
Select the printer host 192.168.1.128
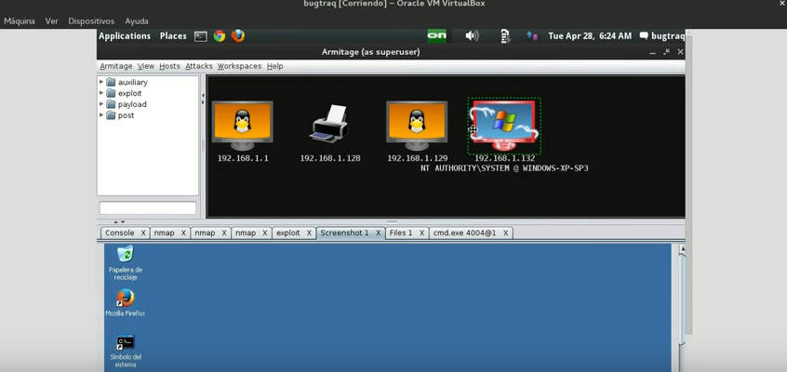329,125
